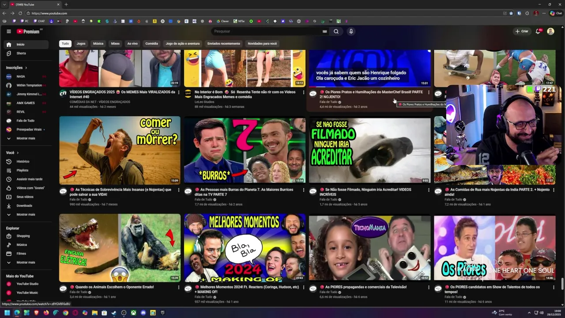Open the on-screen keyboard icon in search box
565x318 pixels.
(x=325, y=31)
